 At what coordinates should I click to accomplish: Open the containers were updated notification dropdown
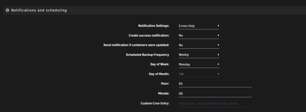199,45
